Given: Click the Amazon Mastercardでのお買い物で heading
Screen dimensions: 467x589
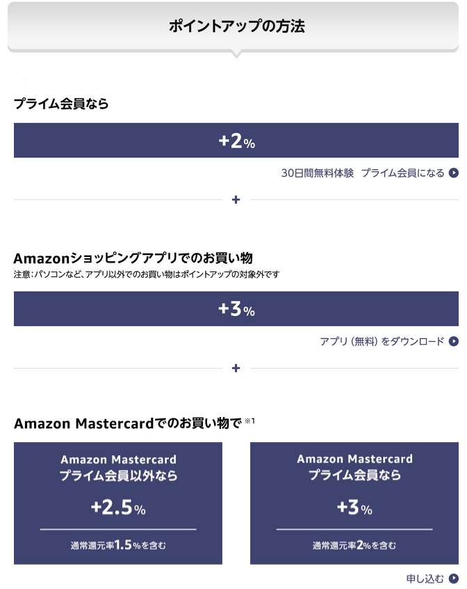Looking at the screenshot, I should coord(128,423).
